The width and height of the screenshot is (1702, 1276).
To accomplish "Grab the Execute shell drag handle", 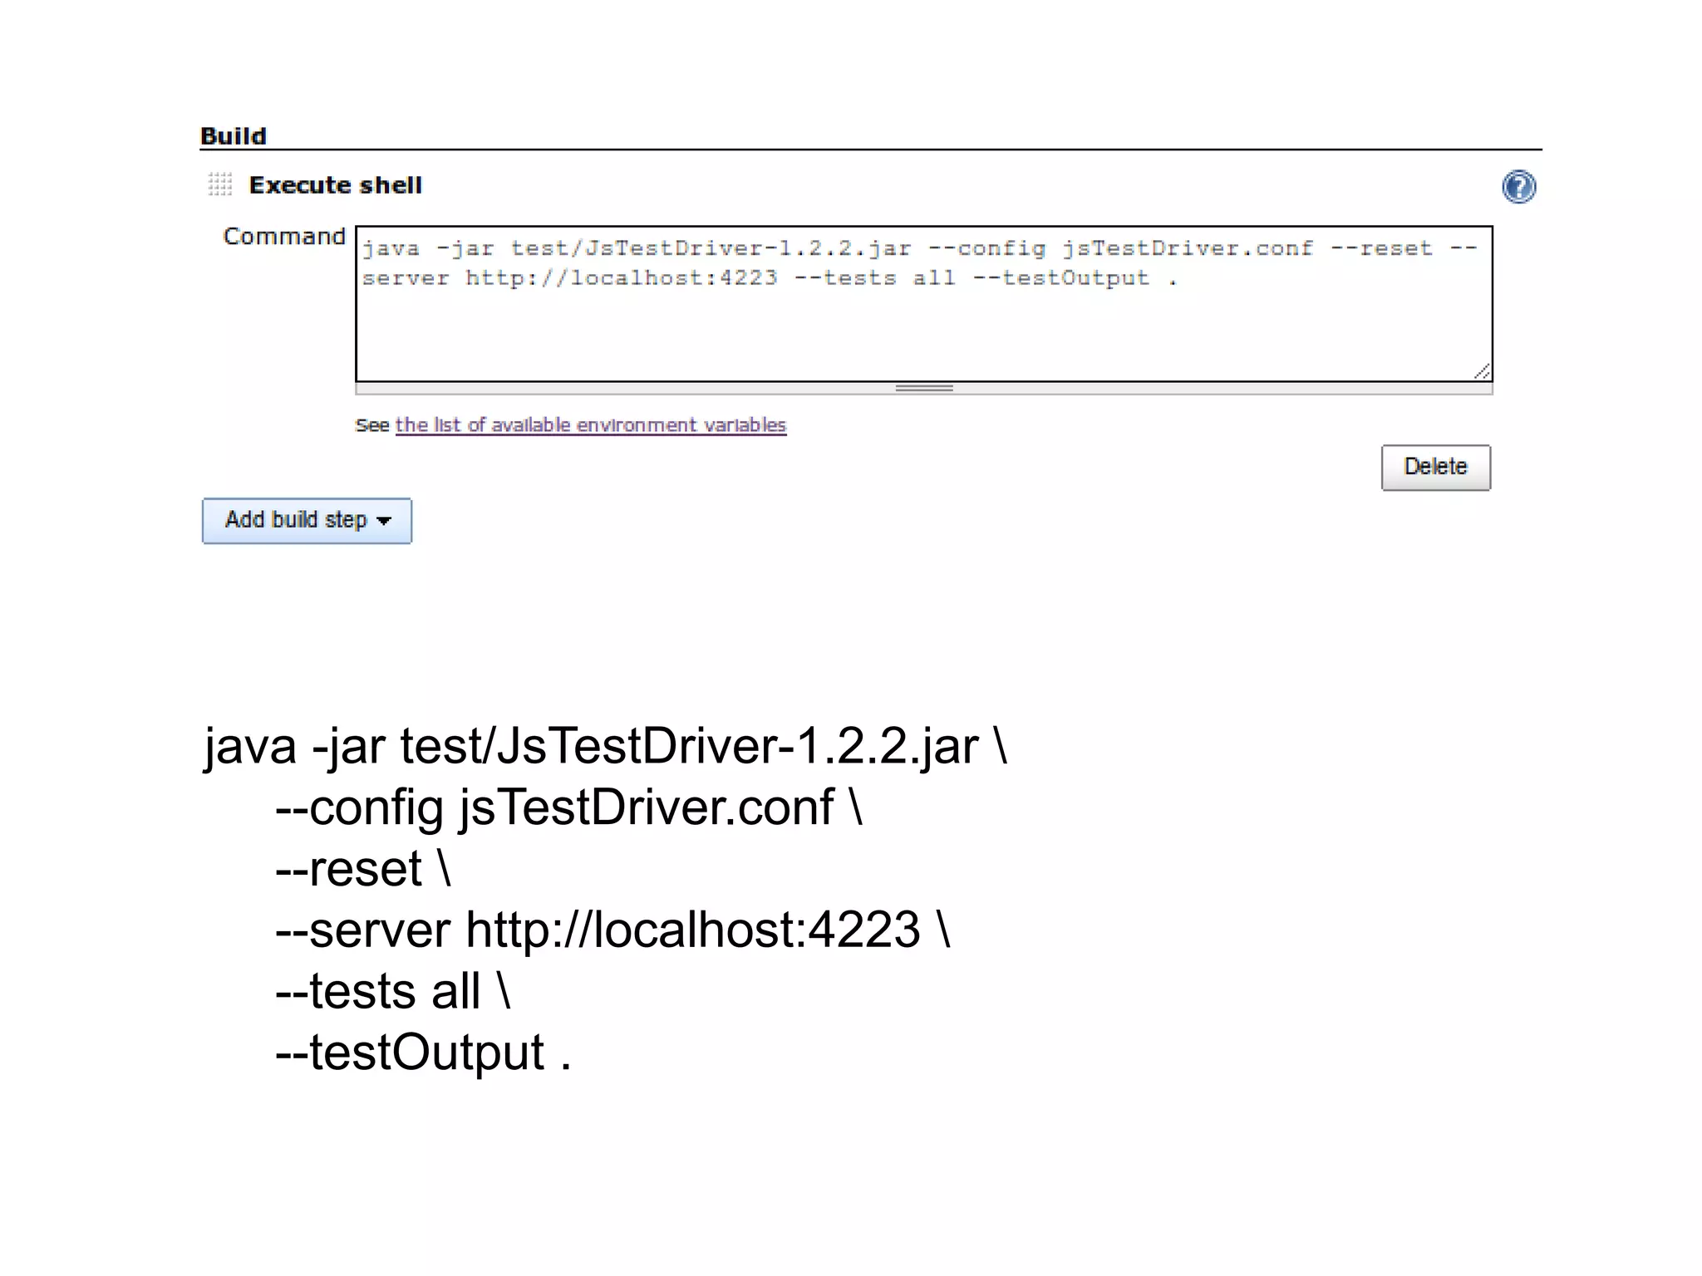I will point(220,184).
